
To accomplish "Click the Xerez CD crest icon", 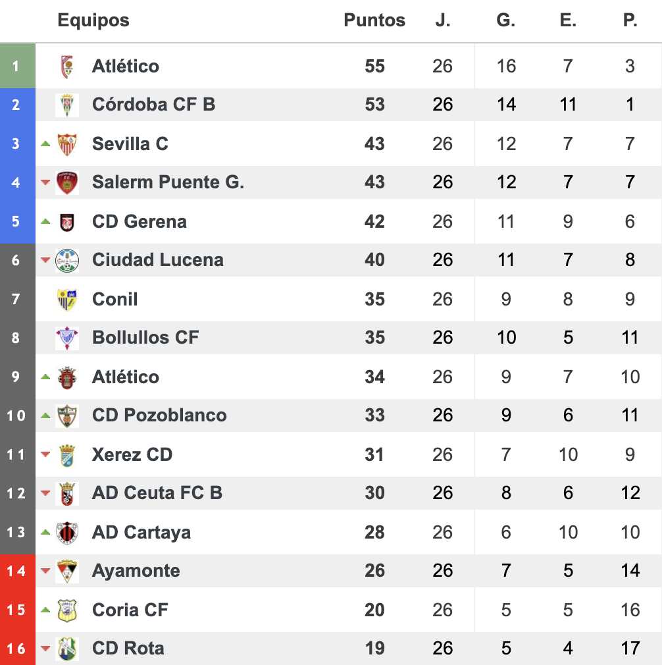I will (67, 455).
